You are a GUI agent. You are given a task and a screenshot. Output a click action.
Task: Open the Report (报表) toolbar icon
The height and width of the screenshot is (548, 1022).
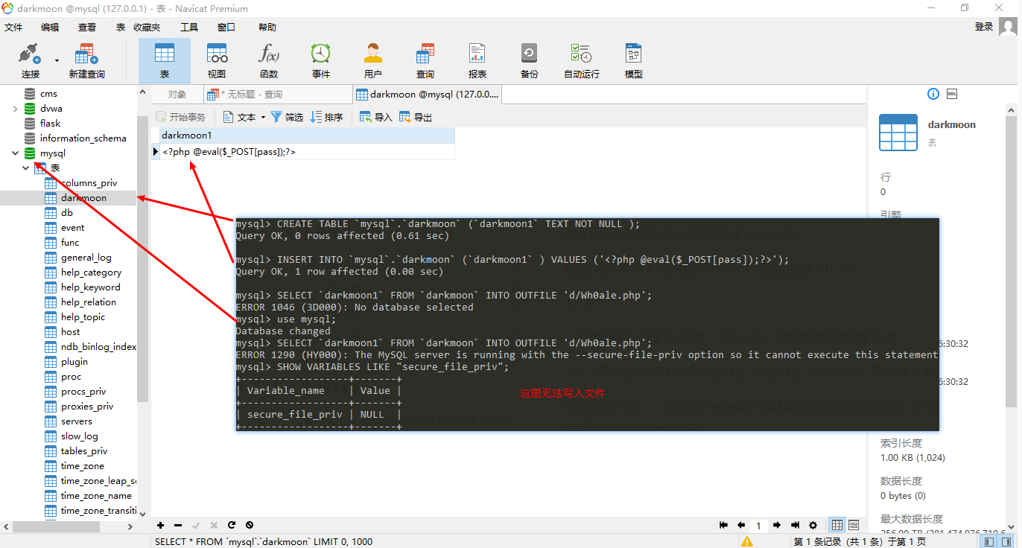(477, 61)
